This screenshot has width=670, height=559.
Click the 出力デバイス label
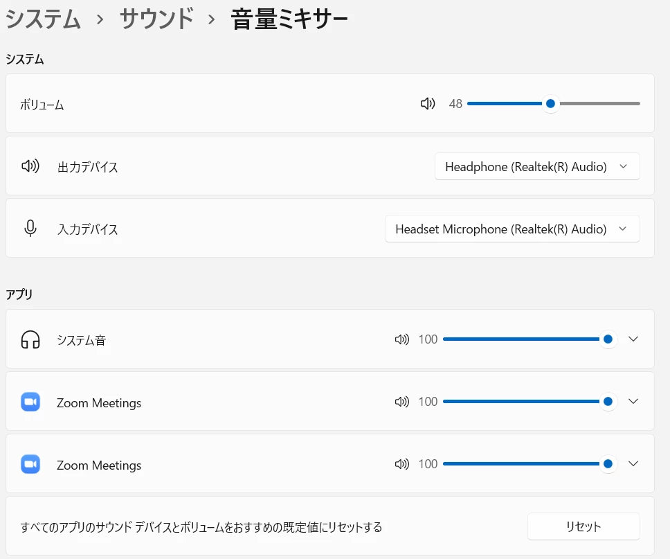coord(88,167)
